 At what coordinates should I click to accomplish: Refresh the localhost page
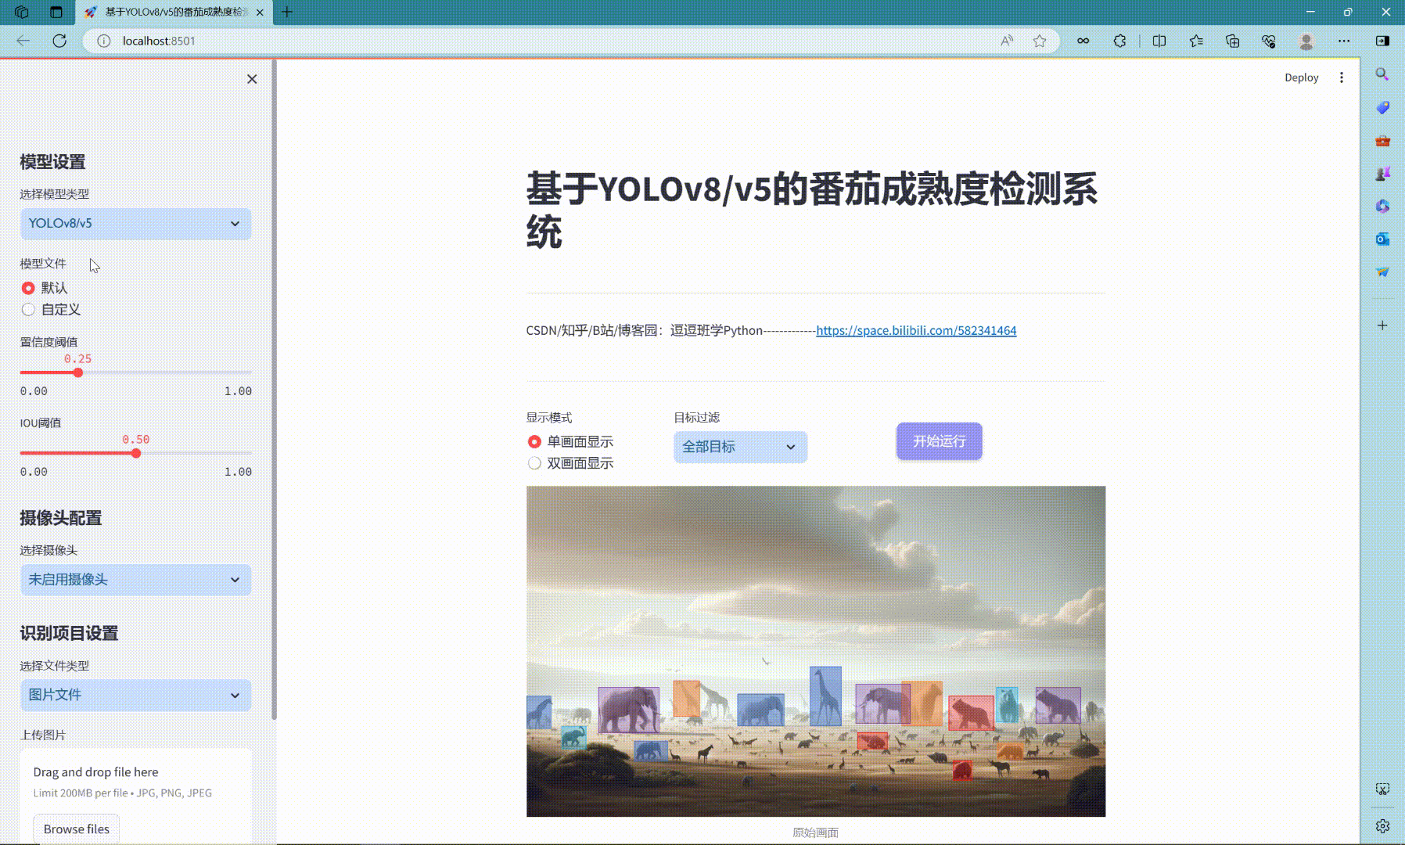point(59,41)
